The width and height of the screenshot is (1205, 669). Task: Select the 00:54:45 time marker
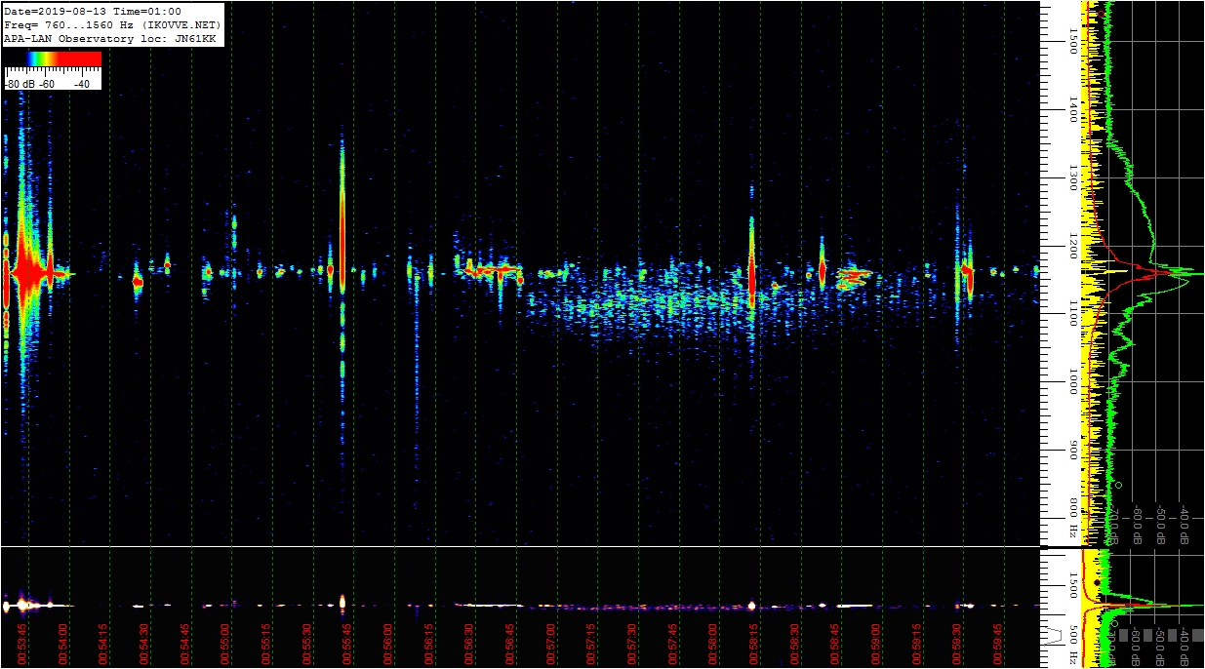185,644
